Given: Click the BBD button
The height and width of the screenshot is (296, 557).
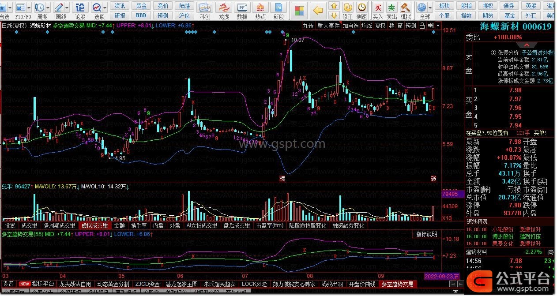Looking at the screenshot, I should 141,15.
